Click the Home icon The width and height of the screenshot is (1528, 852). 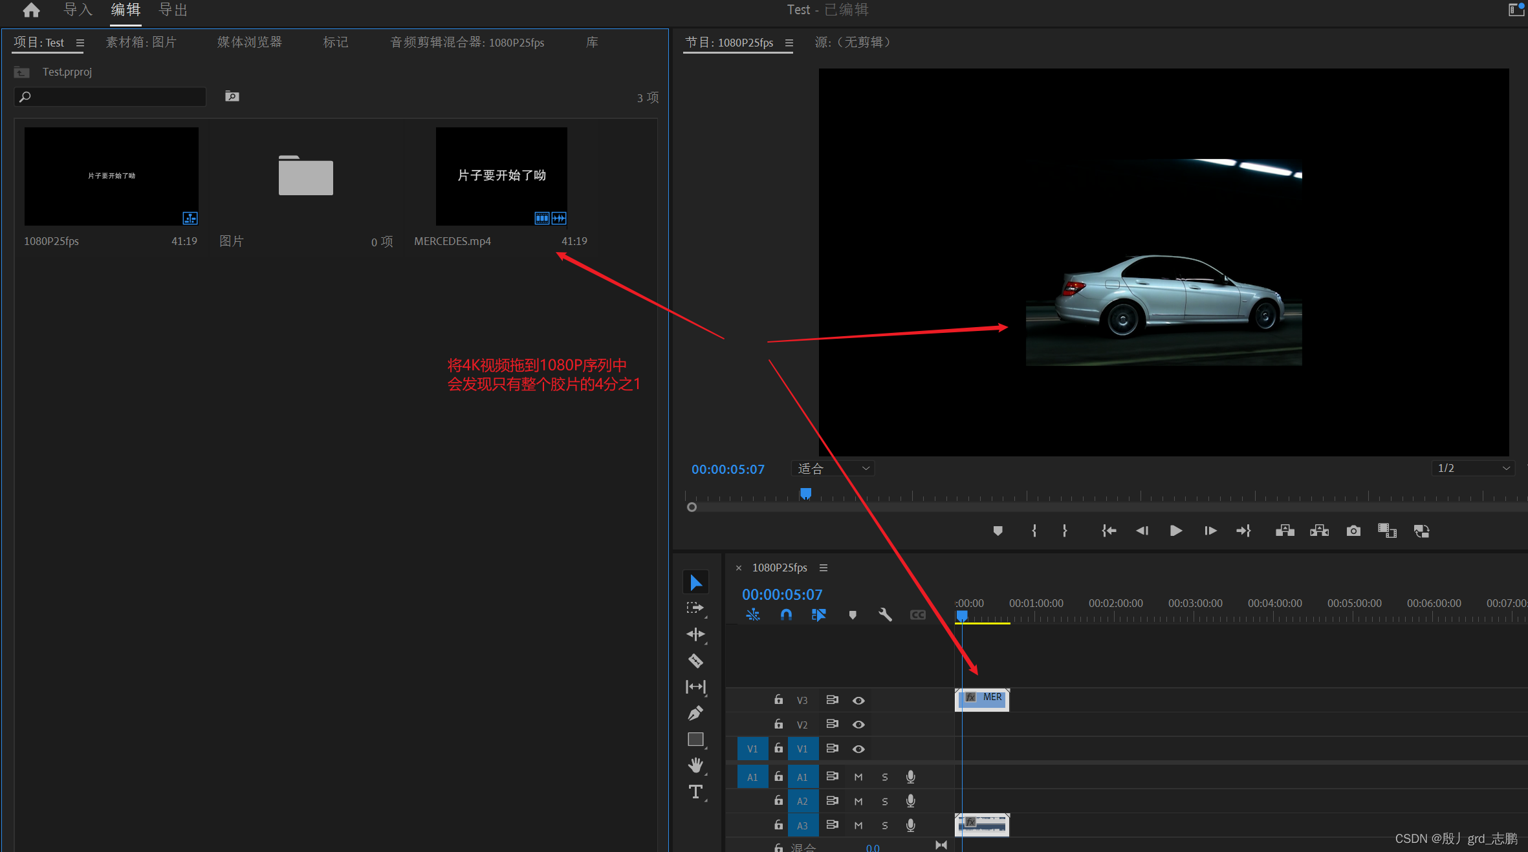(31, 10)
